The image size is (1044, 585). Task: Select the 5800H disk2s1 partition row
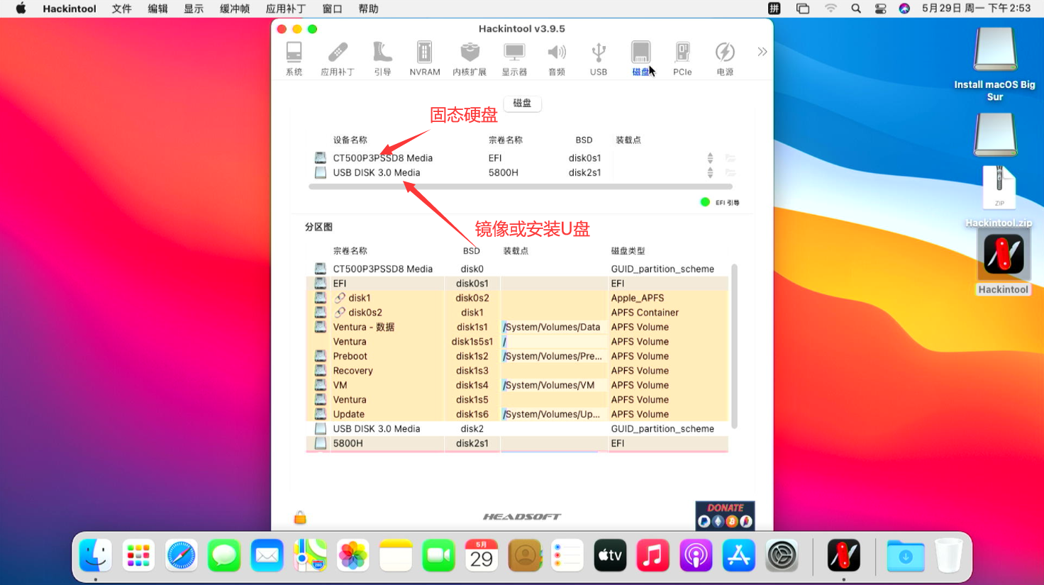click(517, 443)
